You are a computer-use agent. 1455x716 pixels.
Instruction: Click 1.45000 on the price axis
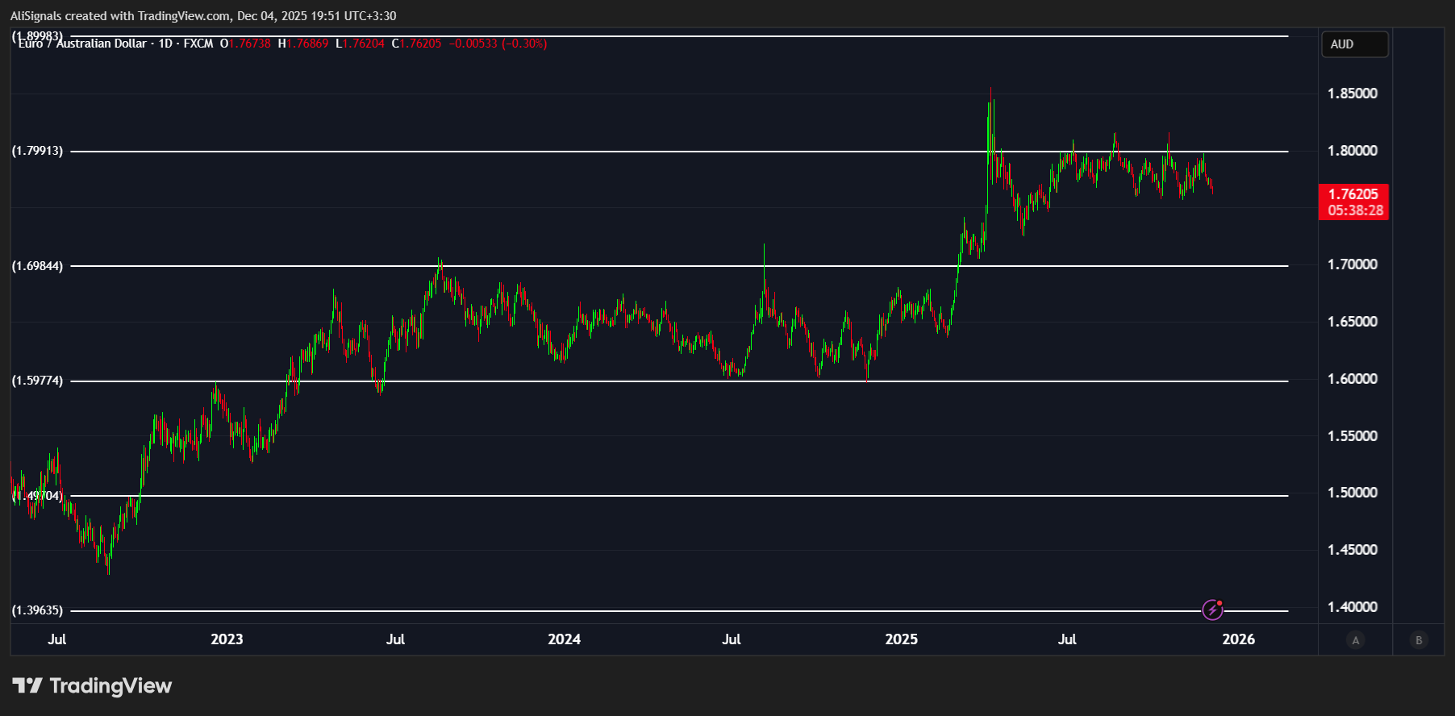click(1353, 550)
